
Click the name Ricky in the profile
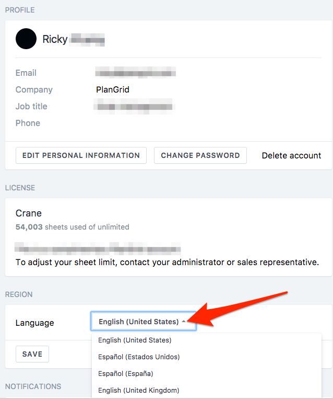pyautogui.click(x=55, y=39)
